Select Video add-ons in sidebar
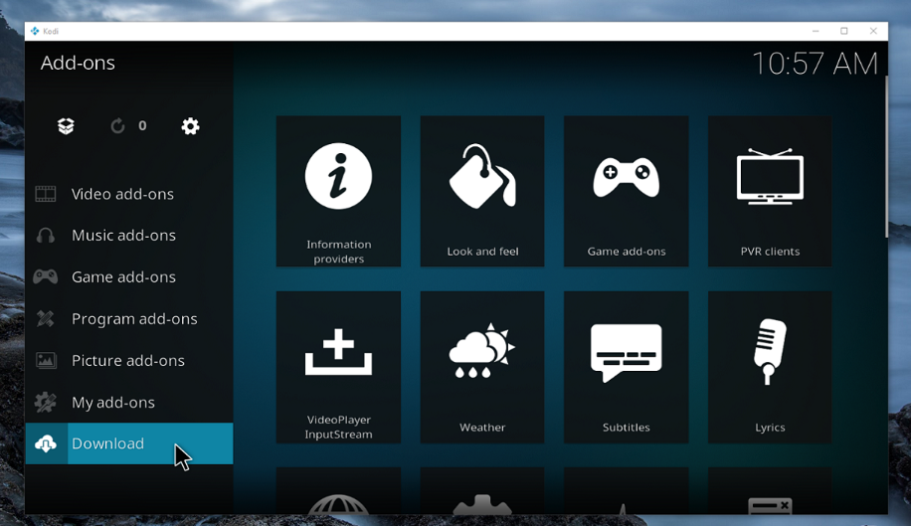Viewport: 911px width, 526px height. (x=122, y=194)
